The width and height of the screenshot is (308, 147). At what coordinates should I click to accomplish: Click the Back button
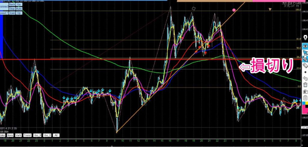[x=12, y=4]
